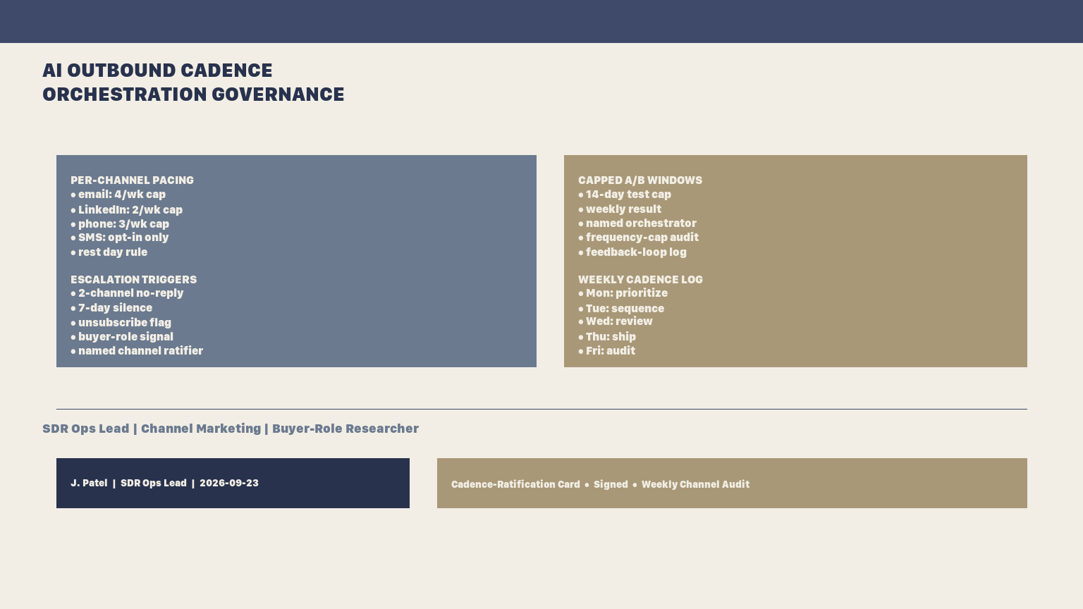Viewport: 1083px width, 609px height.
Task: Click the 'email: 4/wk cap' bullet
Action: (118, 195)
